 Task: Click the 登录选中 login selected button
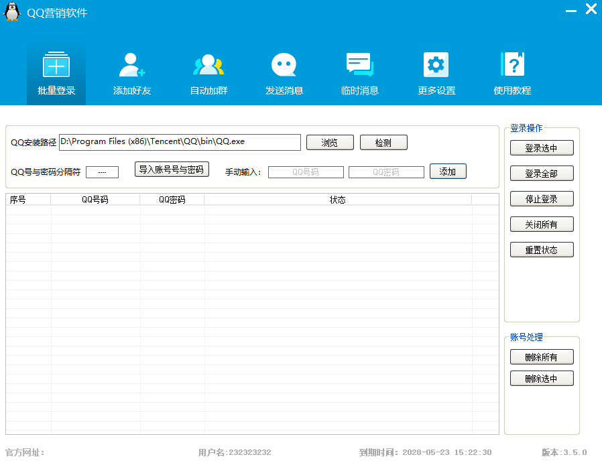(542, 148)
